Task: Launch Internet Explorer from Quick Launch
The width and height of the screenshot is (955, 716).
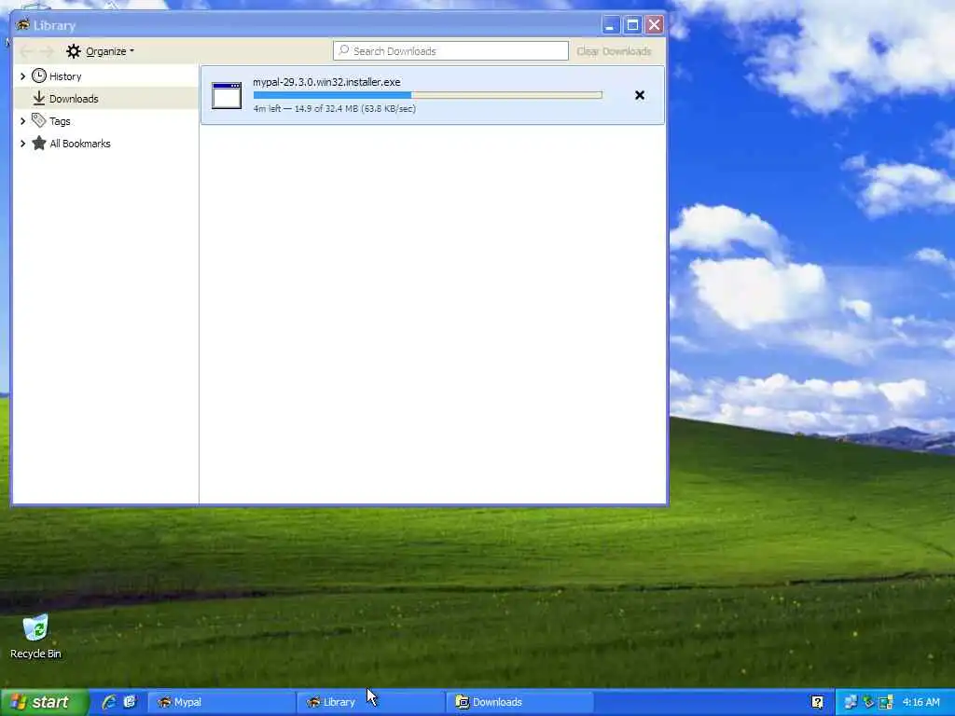Action: pos(110,702)
